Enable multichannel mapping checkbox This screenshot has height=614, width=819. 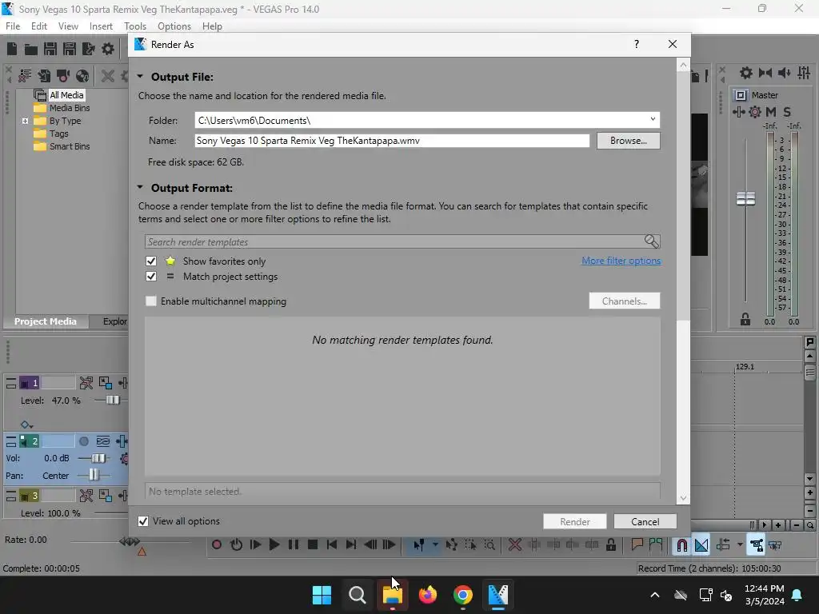pyautogui.click(x=151, y=301)
